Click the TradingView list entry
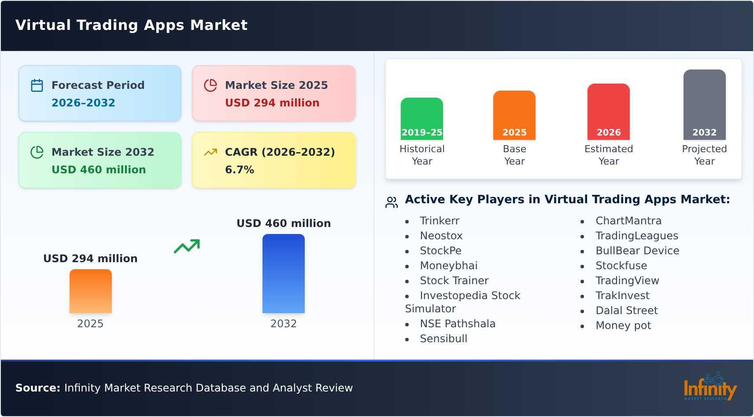The height and width of the screenshot is (417, 754). pos(627,281)
